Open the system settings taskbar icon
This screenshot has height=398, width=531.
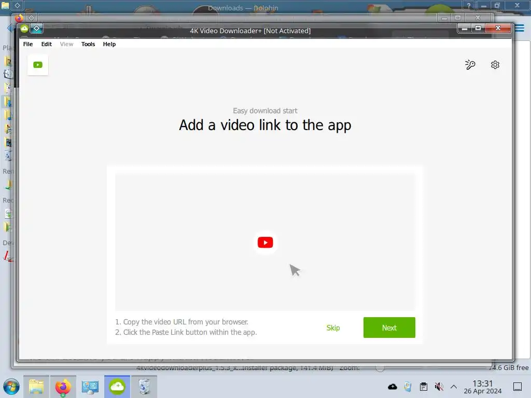tap(90, 387)
